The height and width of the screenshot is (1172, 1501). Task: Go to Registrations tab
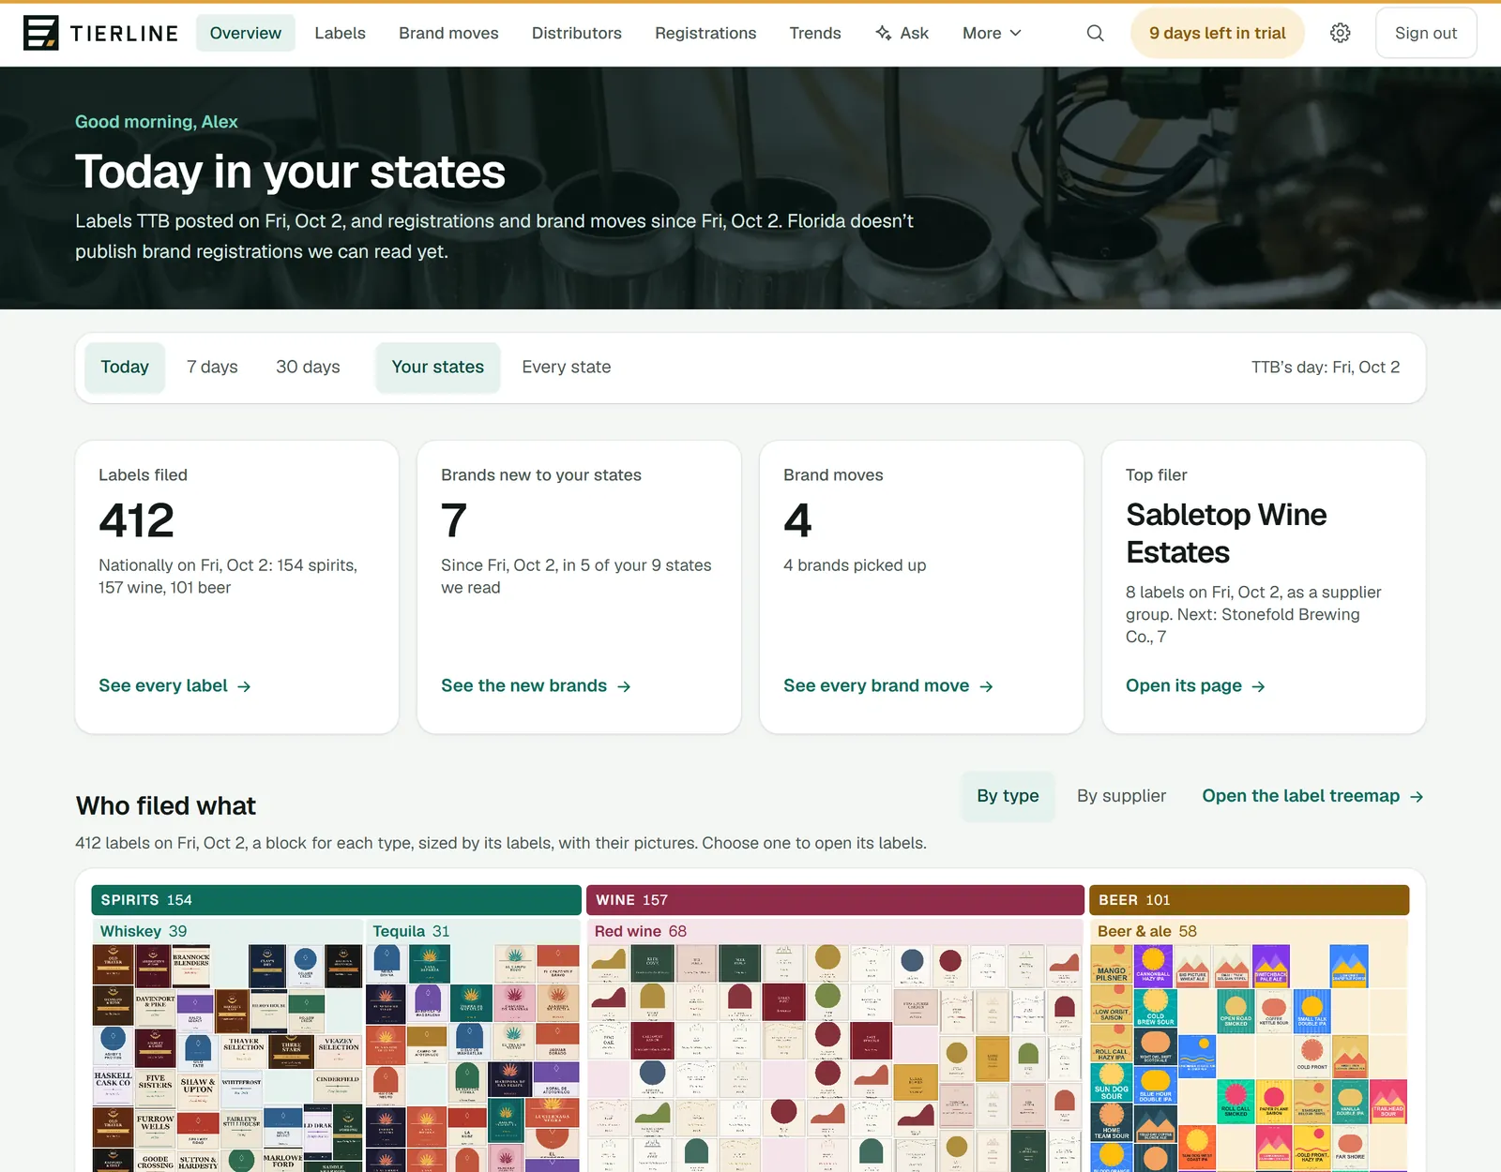(705, 33)
